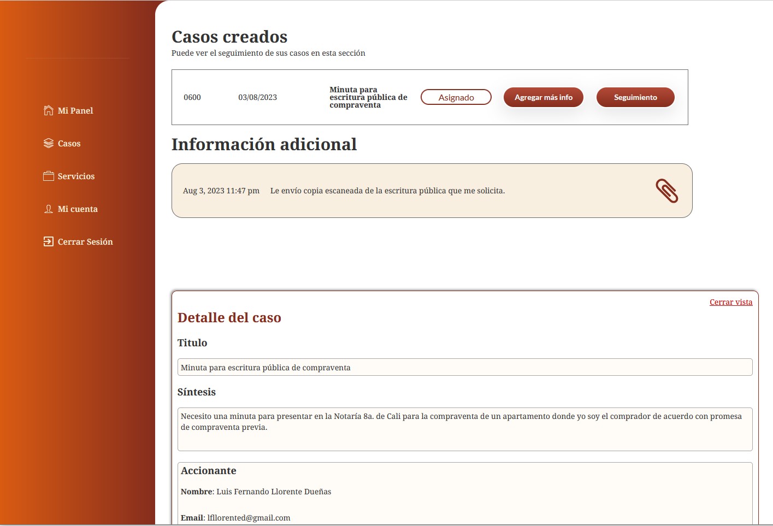The height and width of the screenshot is (526, 773).
Task: Click the stacked layers icon beside Casos
Action: [x=49, y=143]
